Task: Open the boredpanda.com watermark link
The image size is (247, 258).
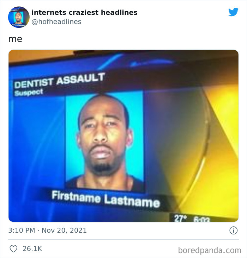Action: (210, 250)
